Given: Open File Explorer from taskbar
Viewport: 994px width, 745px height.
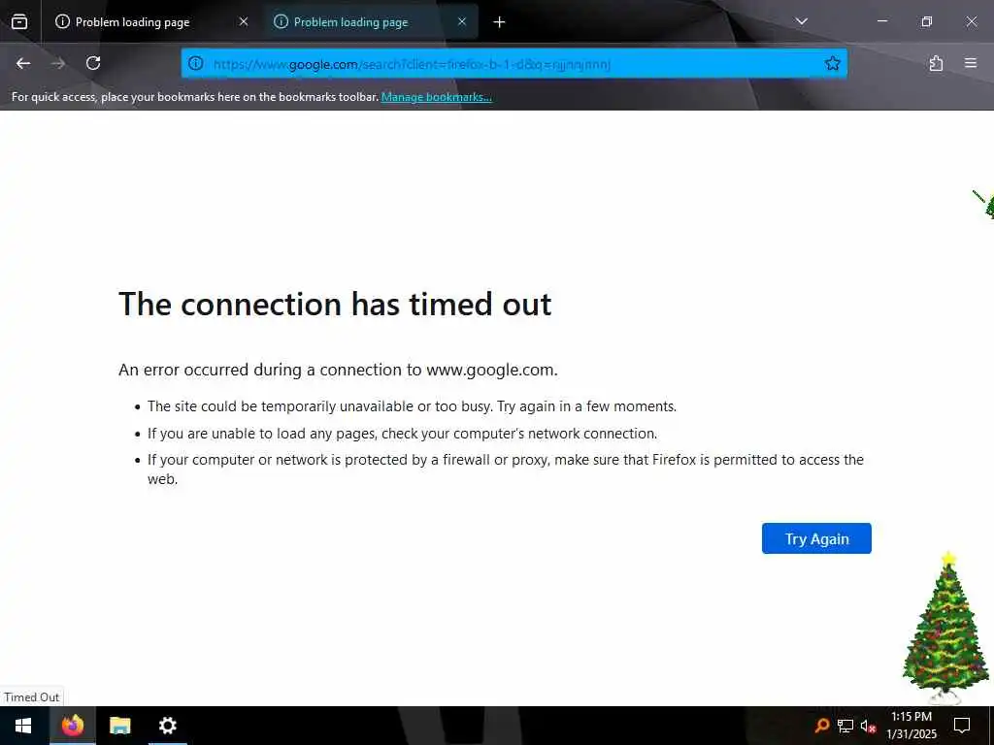Looking at the screenshot, I should click(x=119, y=726).
